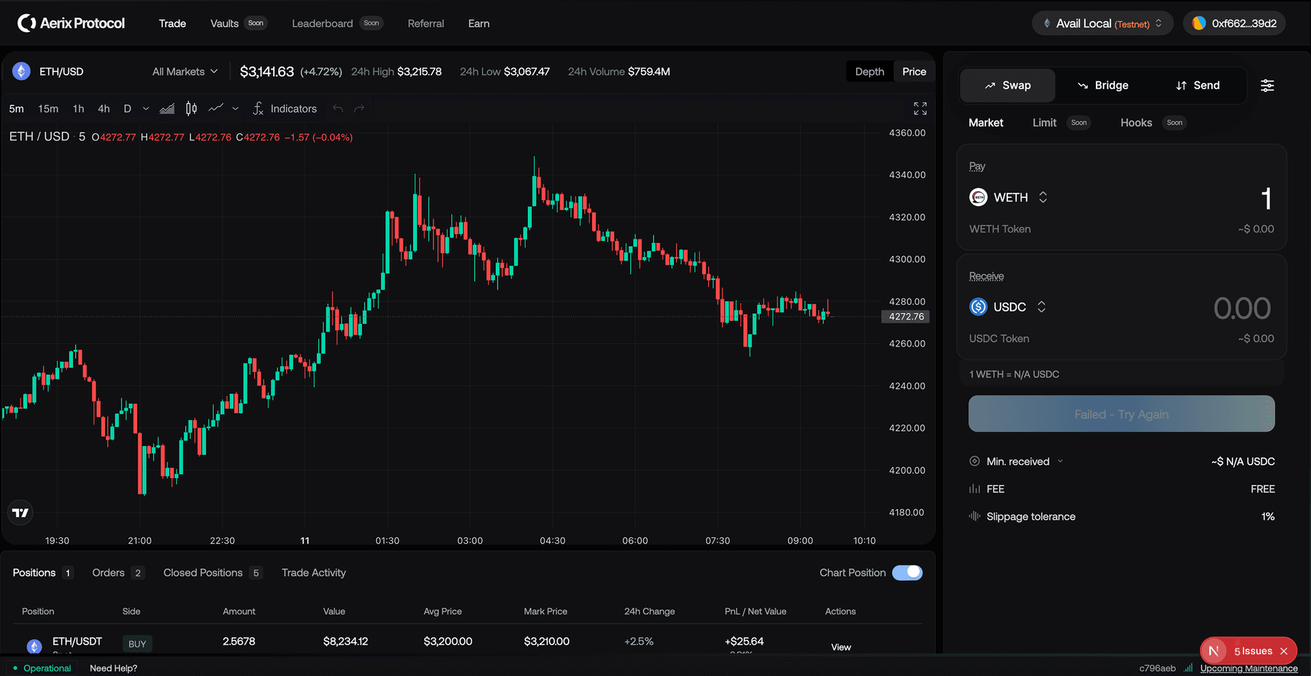Switch to the Closed Positions tab
The image size is (1311, 676).
click(202, 572)
